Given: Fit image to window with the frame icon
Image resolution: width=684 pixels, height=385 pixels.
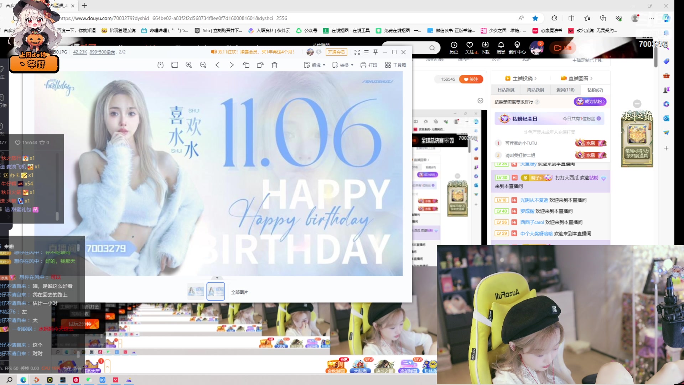Looking at the screenshot, I should (175, 65).
